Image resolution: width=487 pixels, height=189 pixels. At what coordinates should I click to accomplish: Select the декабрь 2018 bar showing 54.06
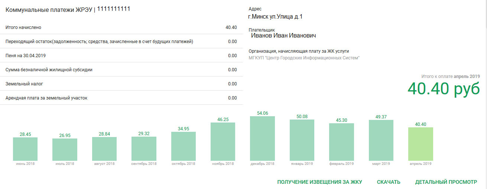pos(262,138)
